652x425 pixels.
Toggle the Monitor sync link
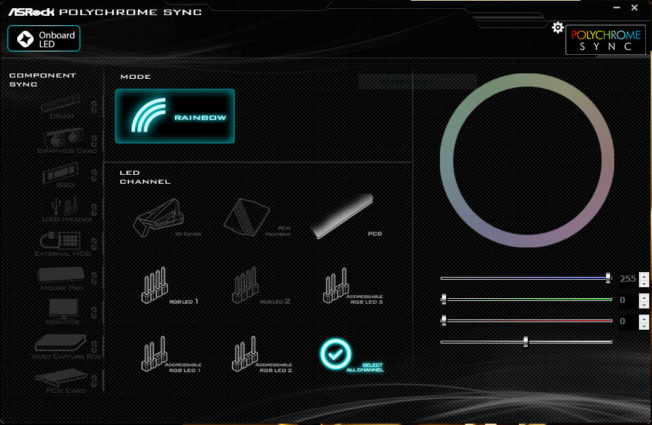95,313
